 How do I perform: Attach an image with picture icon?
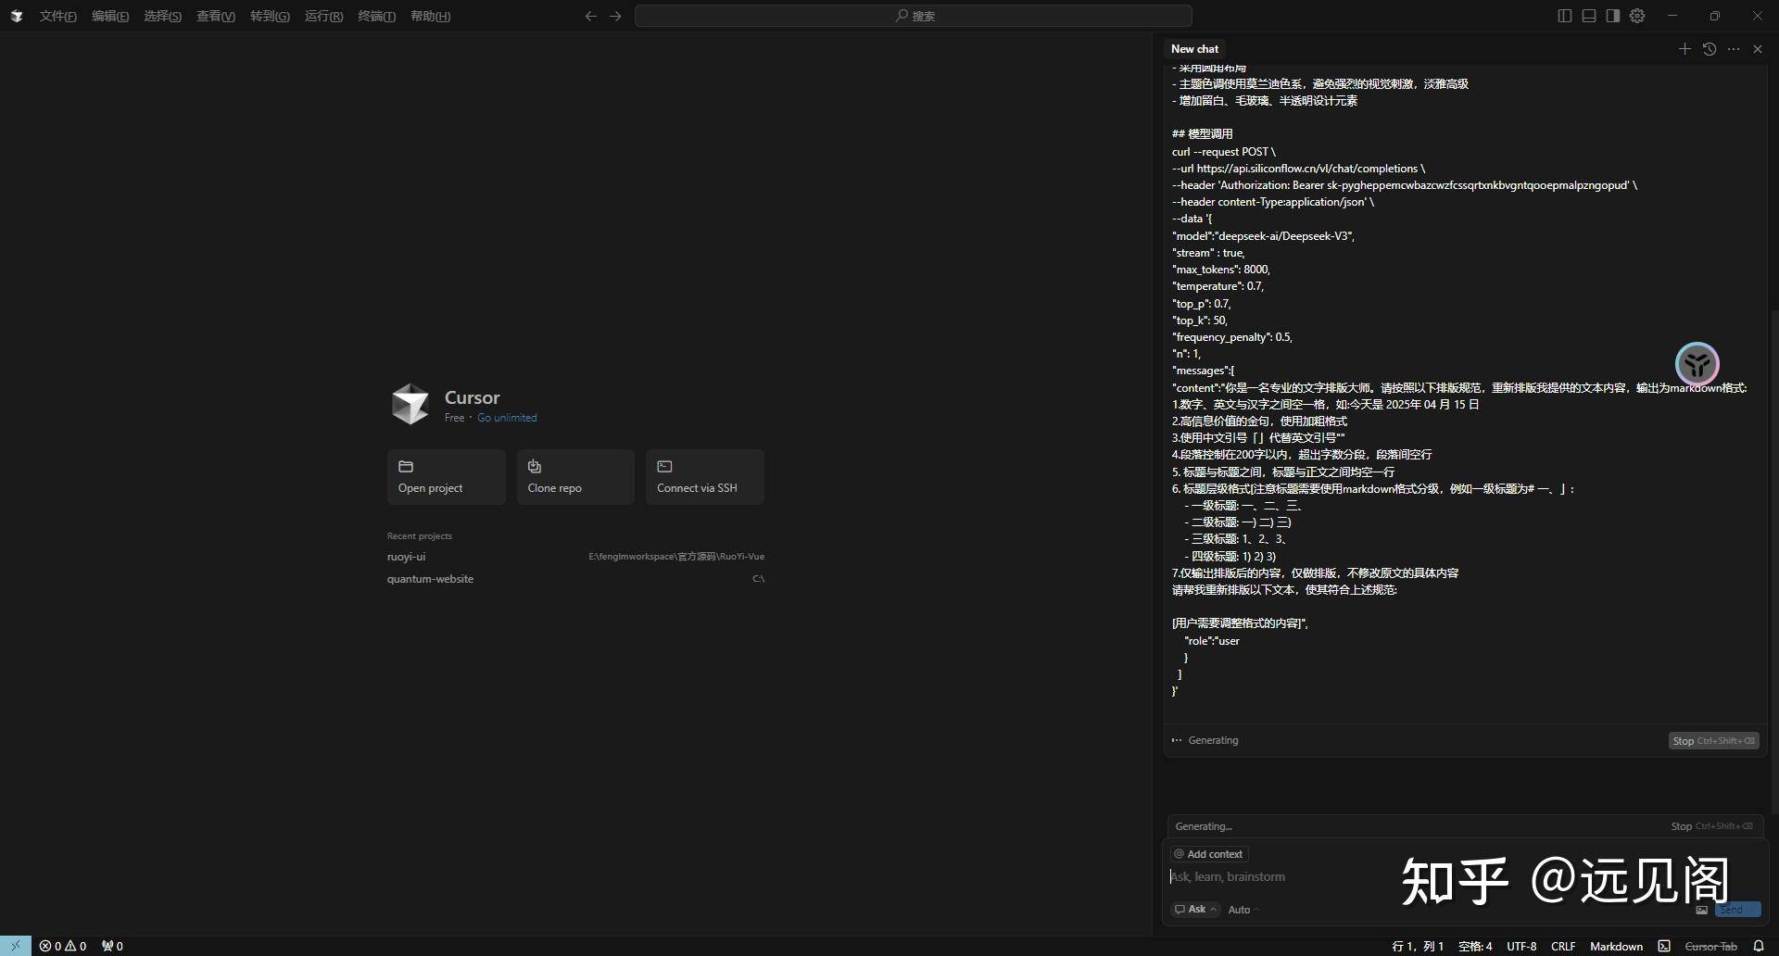pyautogui.click(x=1701, y=910)
